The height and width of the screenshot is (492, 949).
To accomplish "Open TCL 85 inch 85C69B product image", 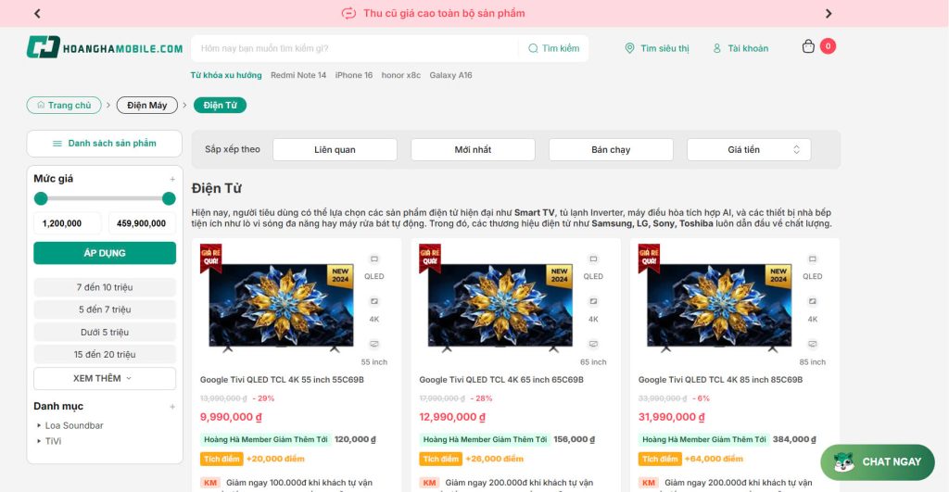I will 719,308.
